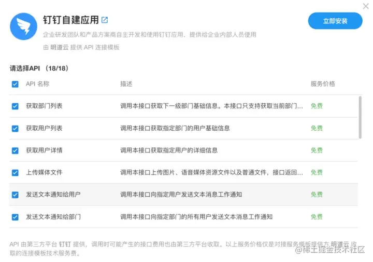
Task: Toggle select-all checkbox beside API 名称
Action: 15,84
